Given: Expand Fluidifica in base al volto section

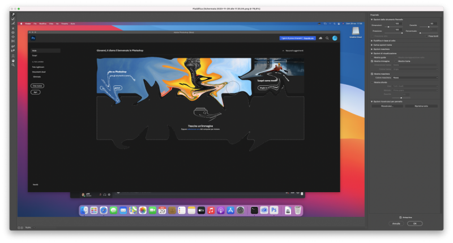Looking at the screenshot, I should [372, 41].
